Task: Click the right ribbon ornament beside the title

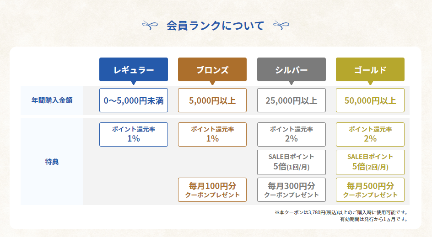Action: pyautogui.click(x=282, y=25)
